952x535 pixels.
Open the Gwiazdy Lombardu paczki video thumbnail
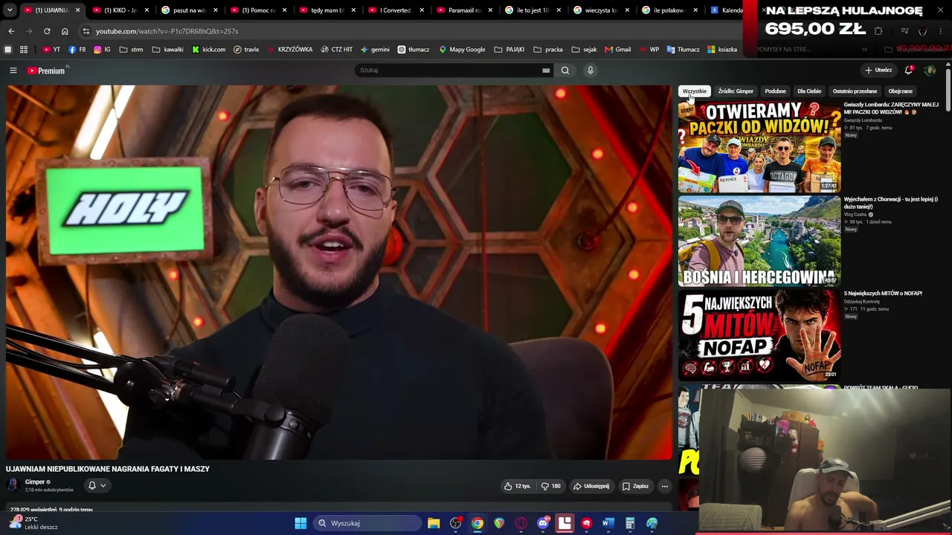click(759, 147)
